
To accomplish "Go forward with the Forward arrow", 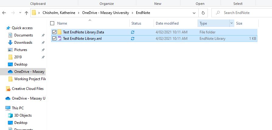I will click(x=13, y=13).
